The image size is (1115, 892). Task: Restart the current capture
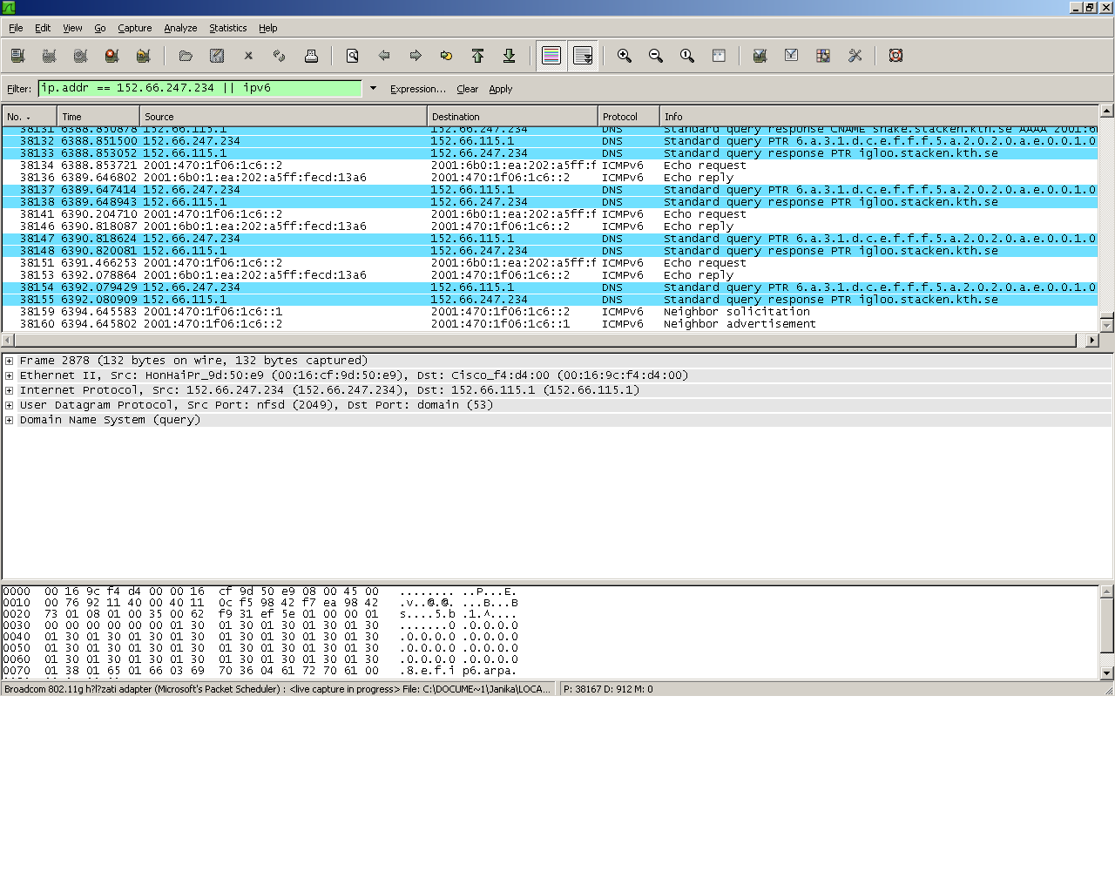(x=143, y=56)
